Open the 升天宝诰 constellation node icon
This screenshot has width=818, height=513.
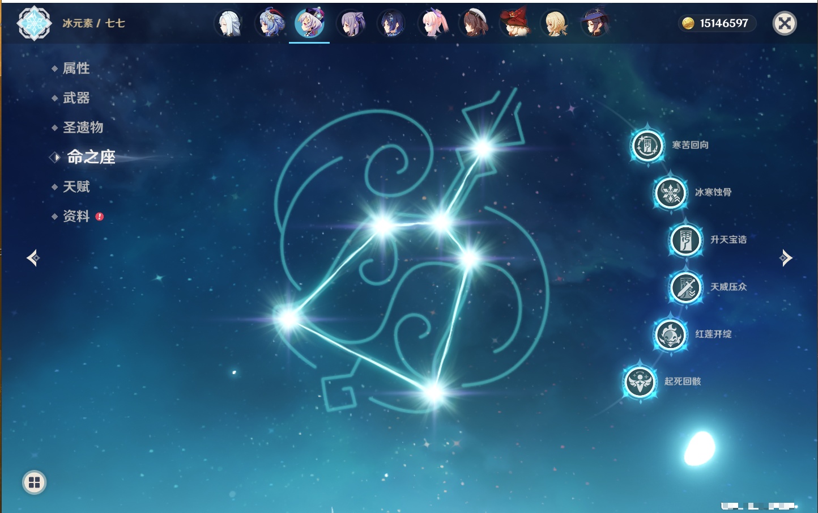pos(685,240)
